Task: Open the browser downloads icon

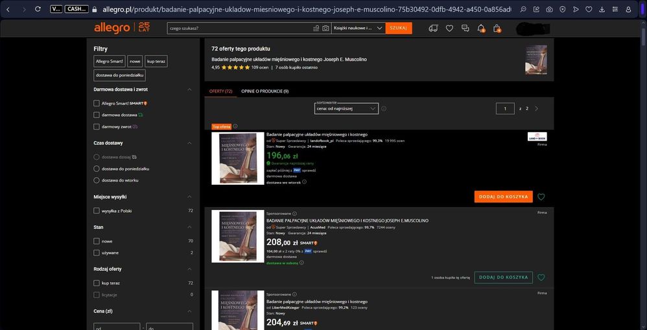Action: pos(602,9)
